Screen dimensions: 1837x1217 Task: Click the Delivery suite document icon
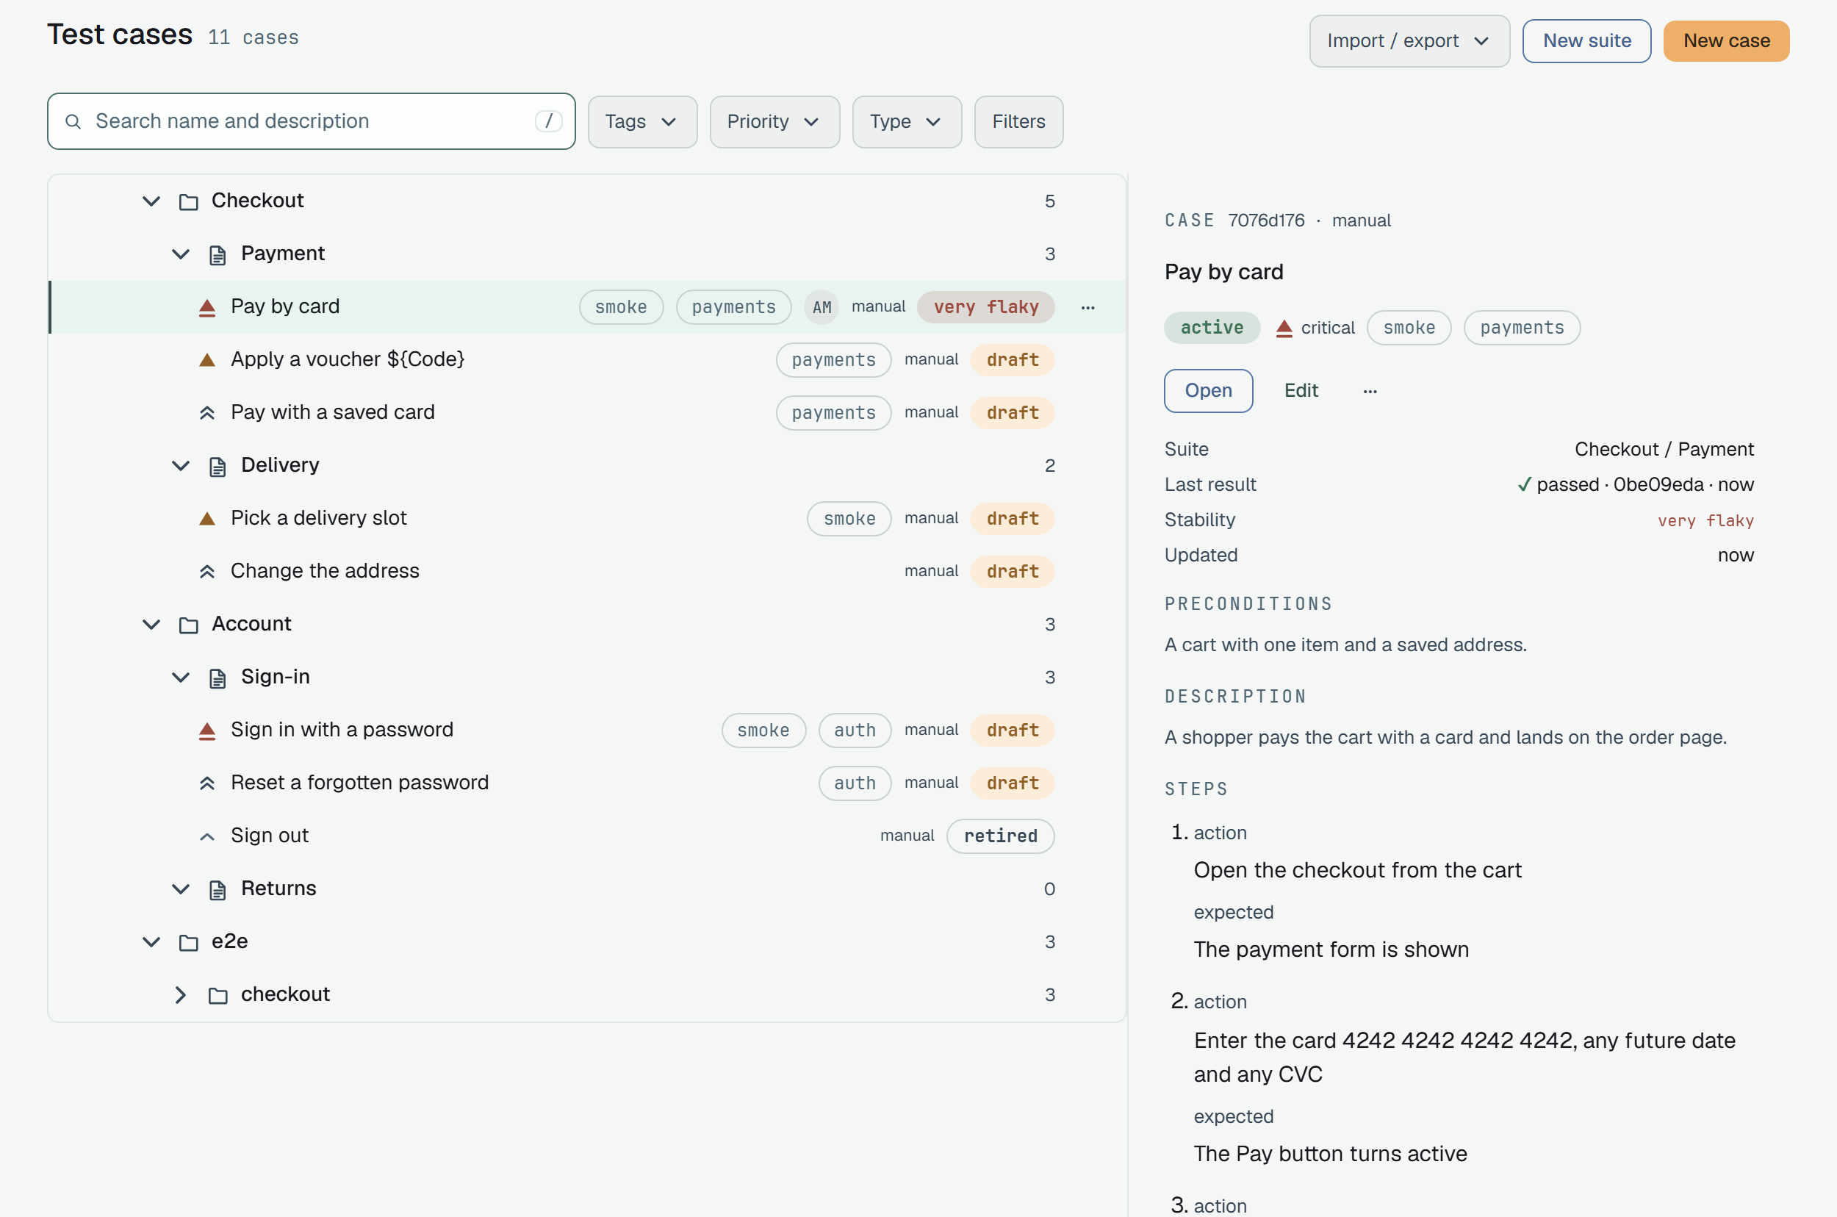pos(218,466)
